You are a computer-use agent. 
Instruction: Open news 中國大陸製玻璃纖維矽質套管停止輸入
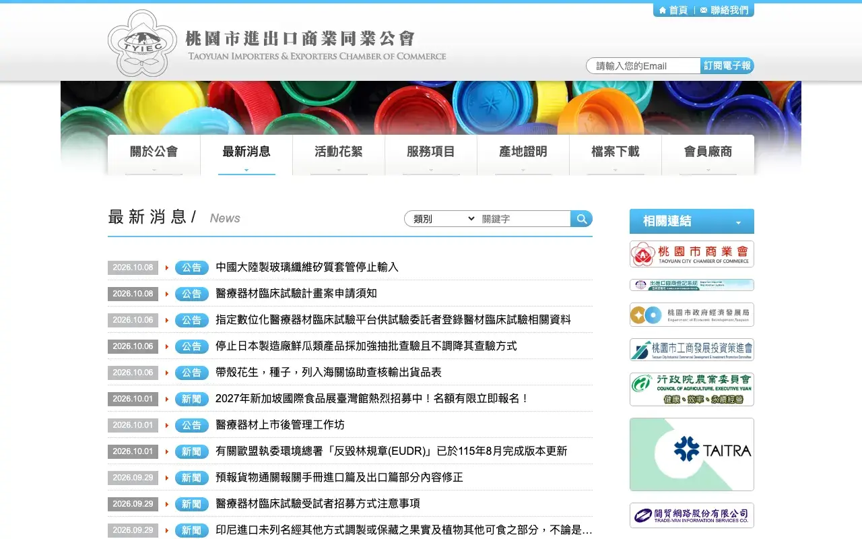pos(307,267)
